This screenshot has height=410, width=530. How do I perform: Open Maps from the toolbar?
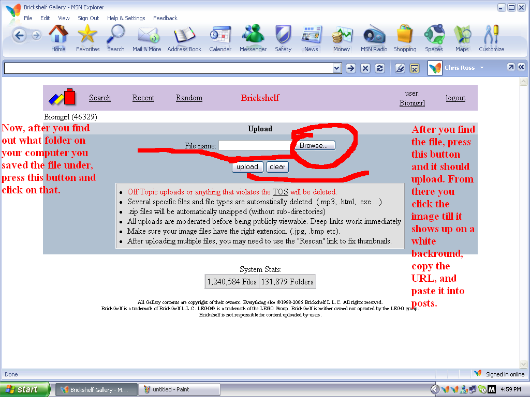462,39
